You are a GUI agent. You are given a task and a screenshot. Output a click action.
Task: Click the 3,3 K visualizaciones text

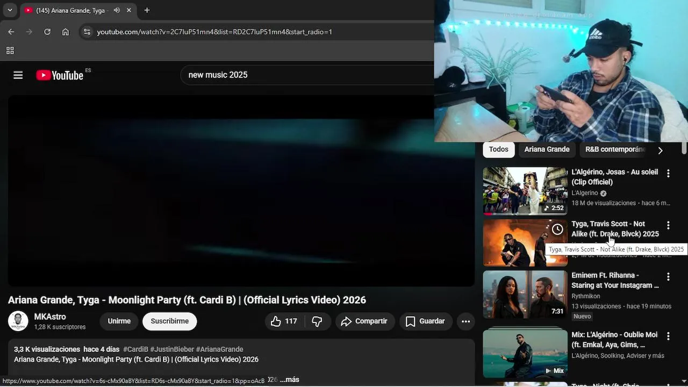[47, 349]
